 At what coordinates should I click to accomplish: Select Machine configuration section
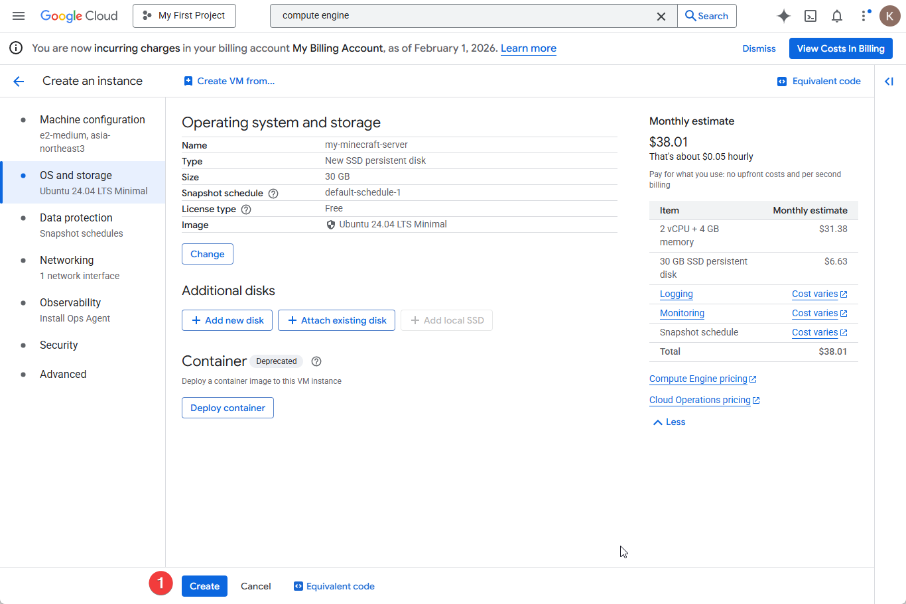[x=83, y=133]
